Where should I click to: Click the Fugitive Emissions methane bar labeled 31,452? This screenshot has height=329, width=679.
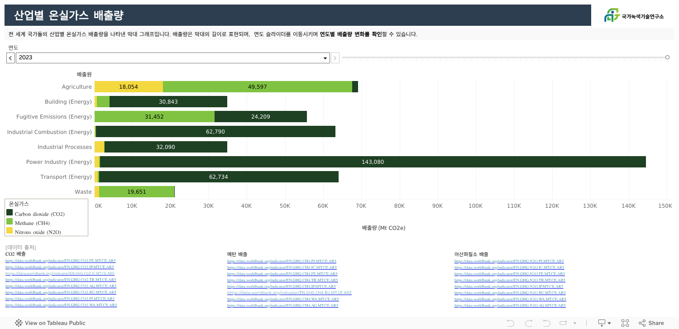[x=154, y=117]
